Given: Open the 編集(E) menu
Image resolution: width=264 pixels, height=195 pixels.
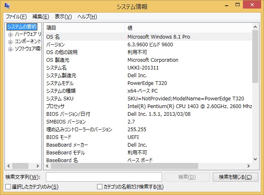Looking at the screenshot, I should (x=41, y=17).
